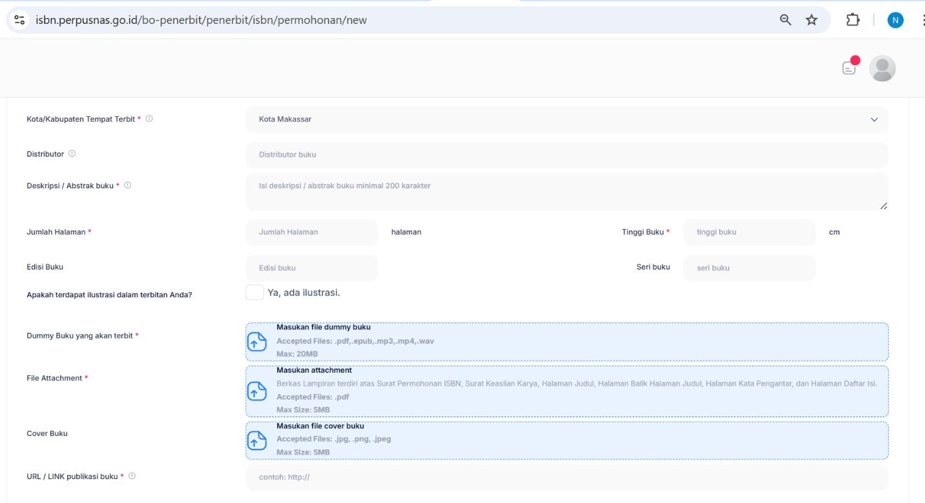Click the notification icon with red badge
The image size is (925, 503).
(850, 67)
